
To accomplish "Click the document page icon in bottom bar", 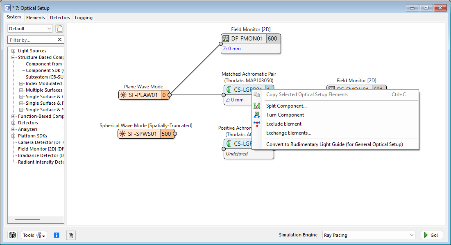I will pos(71,235).
